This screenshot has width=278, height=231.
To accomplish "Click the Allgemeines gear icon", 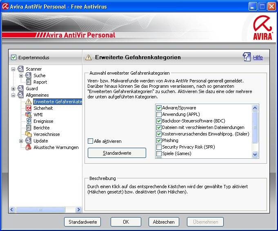I will [20, 95].
